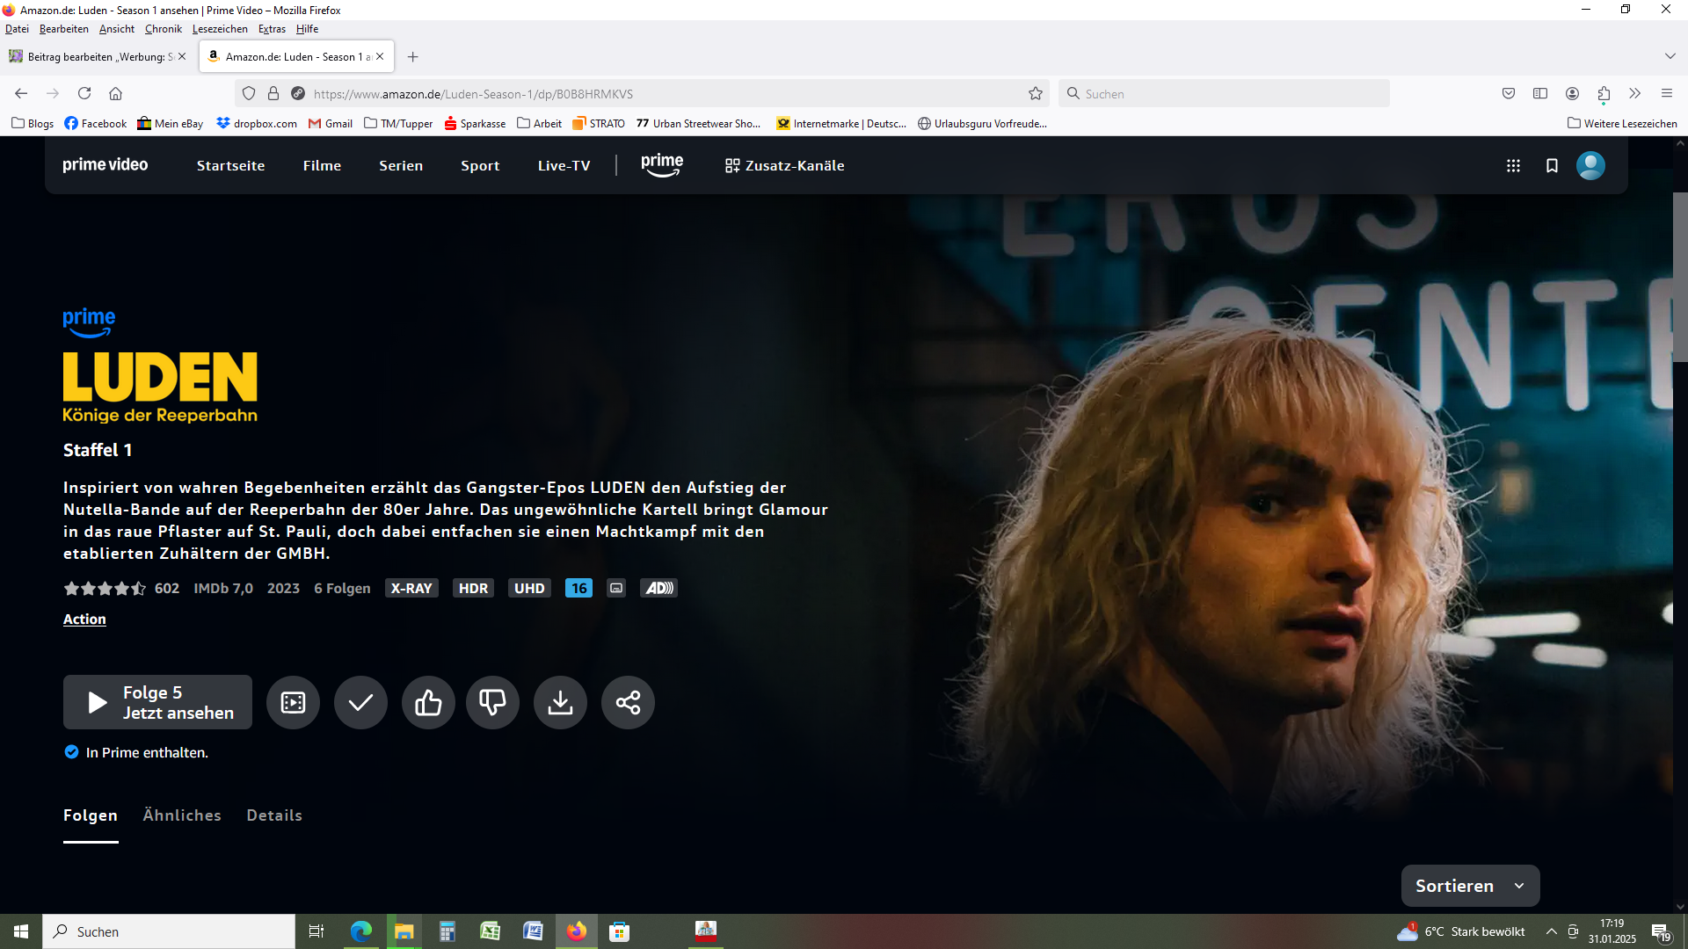Dislike the series with thumbs down
Image resolution: width=1688 pixels, height=949 pixels.
[x=492, y=702]
